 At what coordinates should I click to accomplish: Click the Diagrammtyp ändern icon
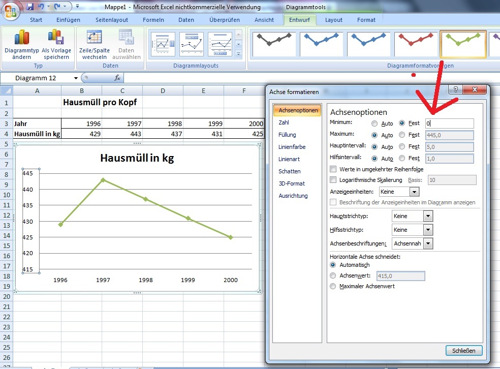click(21, 38)
